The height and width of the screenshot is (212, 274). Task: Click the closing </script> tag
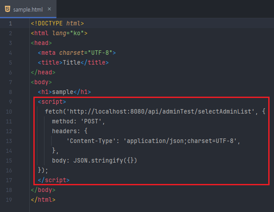[54, 180]
